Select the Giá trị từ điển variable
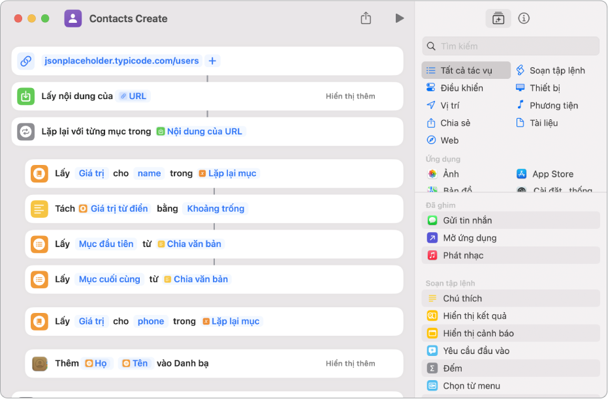The height and width of the screenshot is (399, 608). 114,209
